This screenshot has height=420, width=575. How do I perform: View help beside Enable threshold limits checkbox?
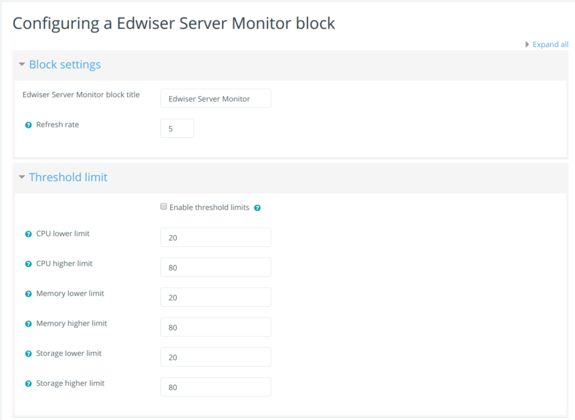point(257,207)
